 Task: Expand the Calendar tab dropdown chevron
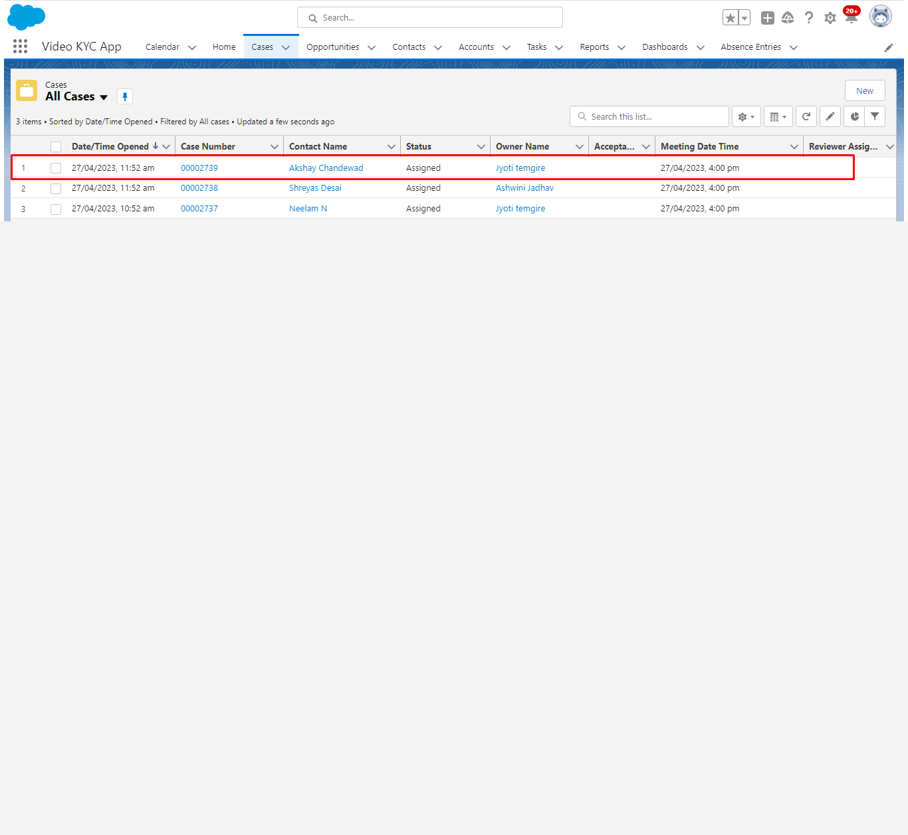tap(192, 47)
